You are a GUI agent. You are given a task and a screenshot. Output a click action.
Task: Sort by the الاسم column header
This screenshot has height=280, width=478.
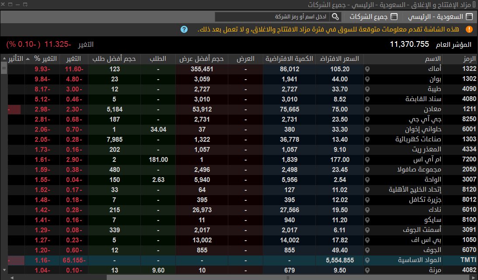pyautogui.click(x=403, y=59)
